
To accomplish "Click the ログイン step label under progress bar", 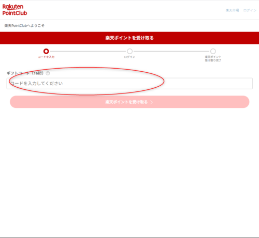I will pos(129,57).
